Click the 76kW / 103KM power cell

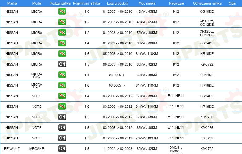(147, 138)
